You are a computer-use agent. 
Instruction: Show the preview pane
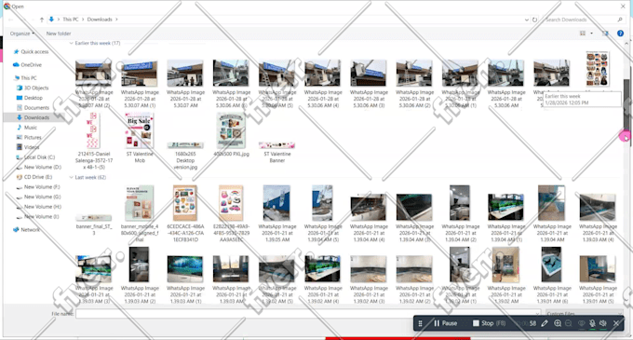[605, 34]
